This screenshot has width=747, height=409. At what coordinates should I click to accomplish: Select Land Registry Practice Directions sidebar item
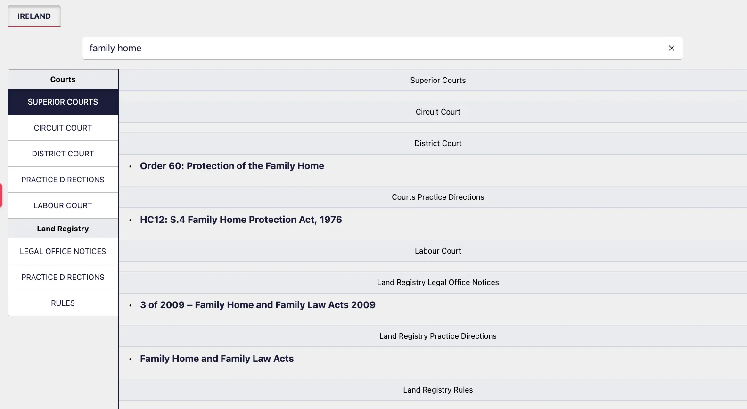point(63,277)
